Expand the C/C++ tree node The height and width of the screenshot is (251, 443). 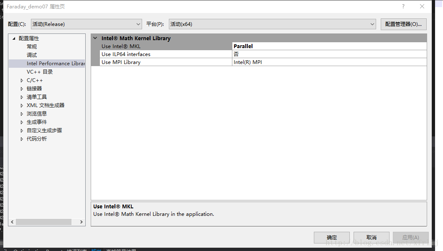click(22, 81)
